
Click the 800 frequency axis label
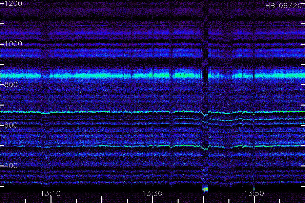[x=11, y=85]
